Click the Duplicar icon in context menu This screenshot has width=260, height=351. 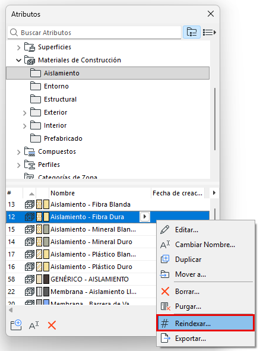pyautogui.click(x=165, y=259)
